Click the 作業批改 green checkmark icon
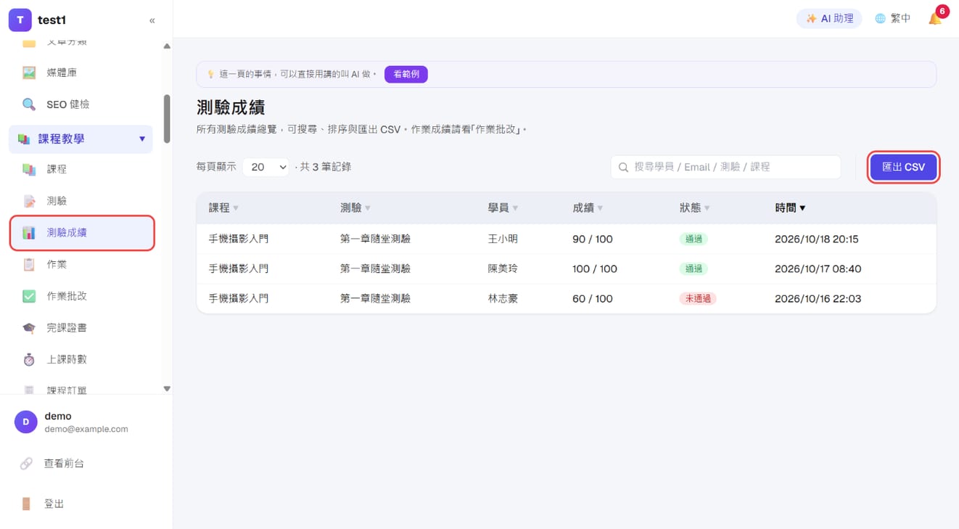 click(x=29, y=296)
